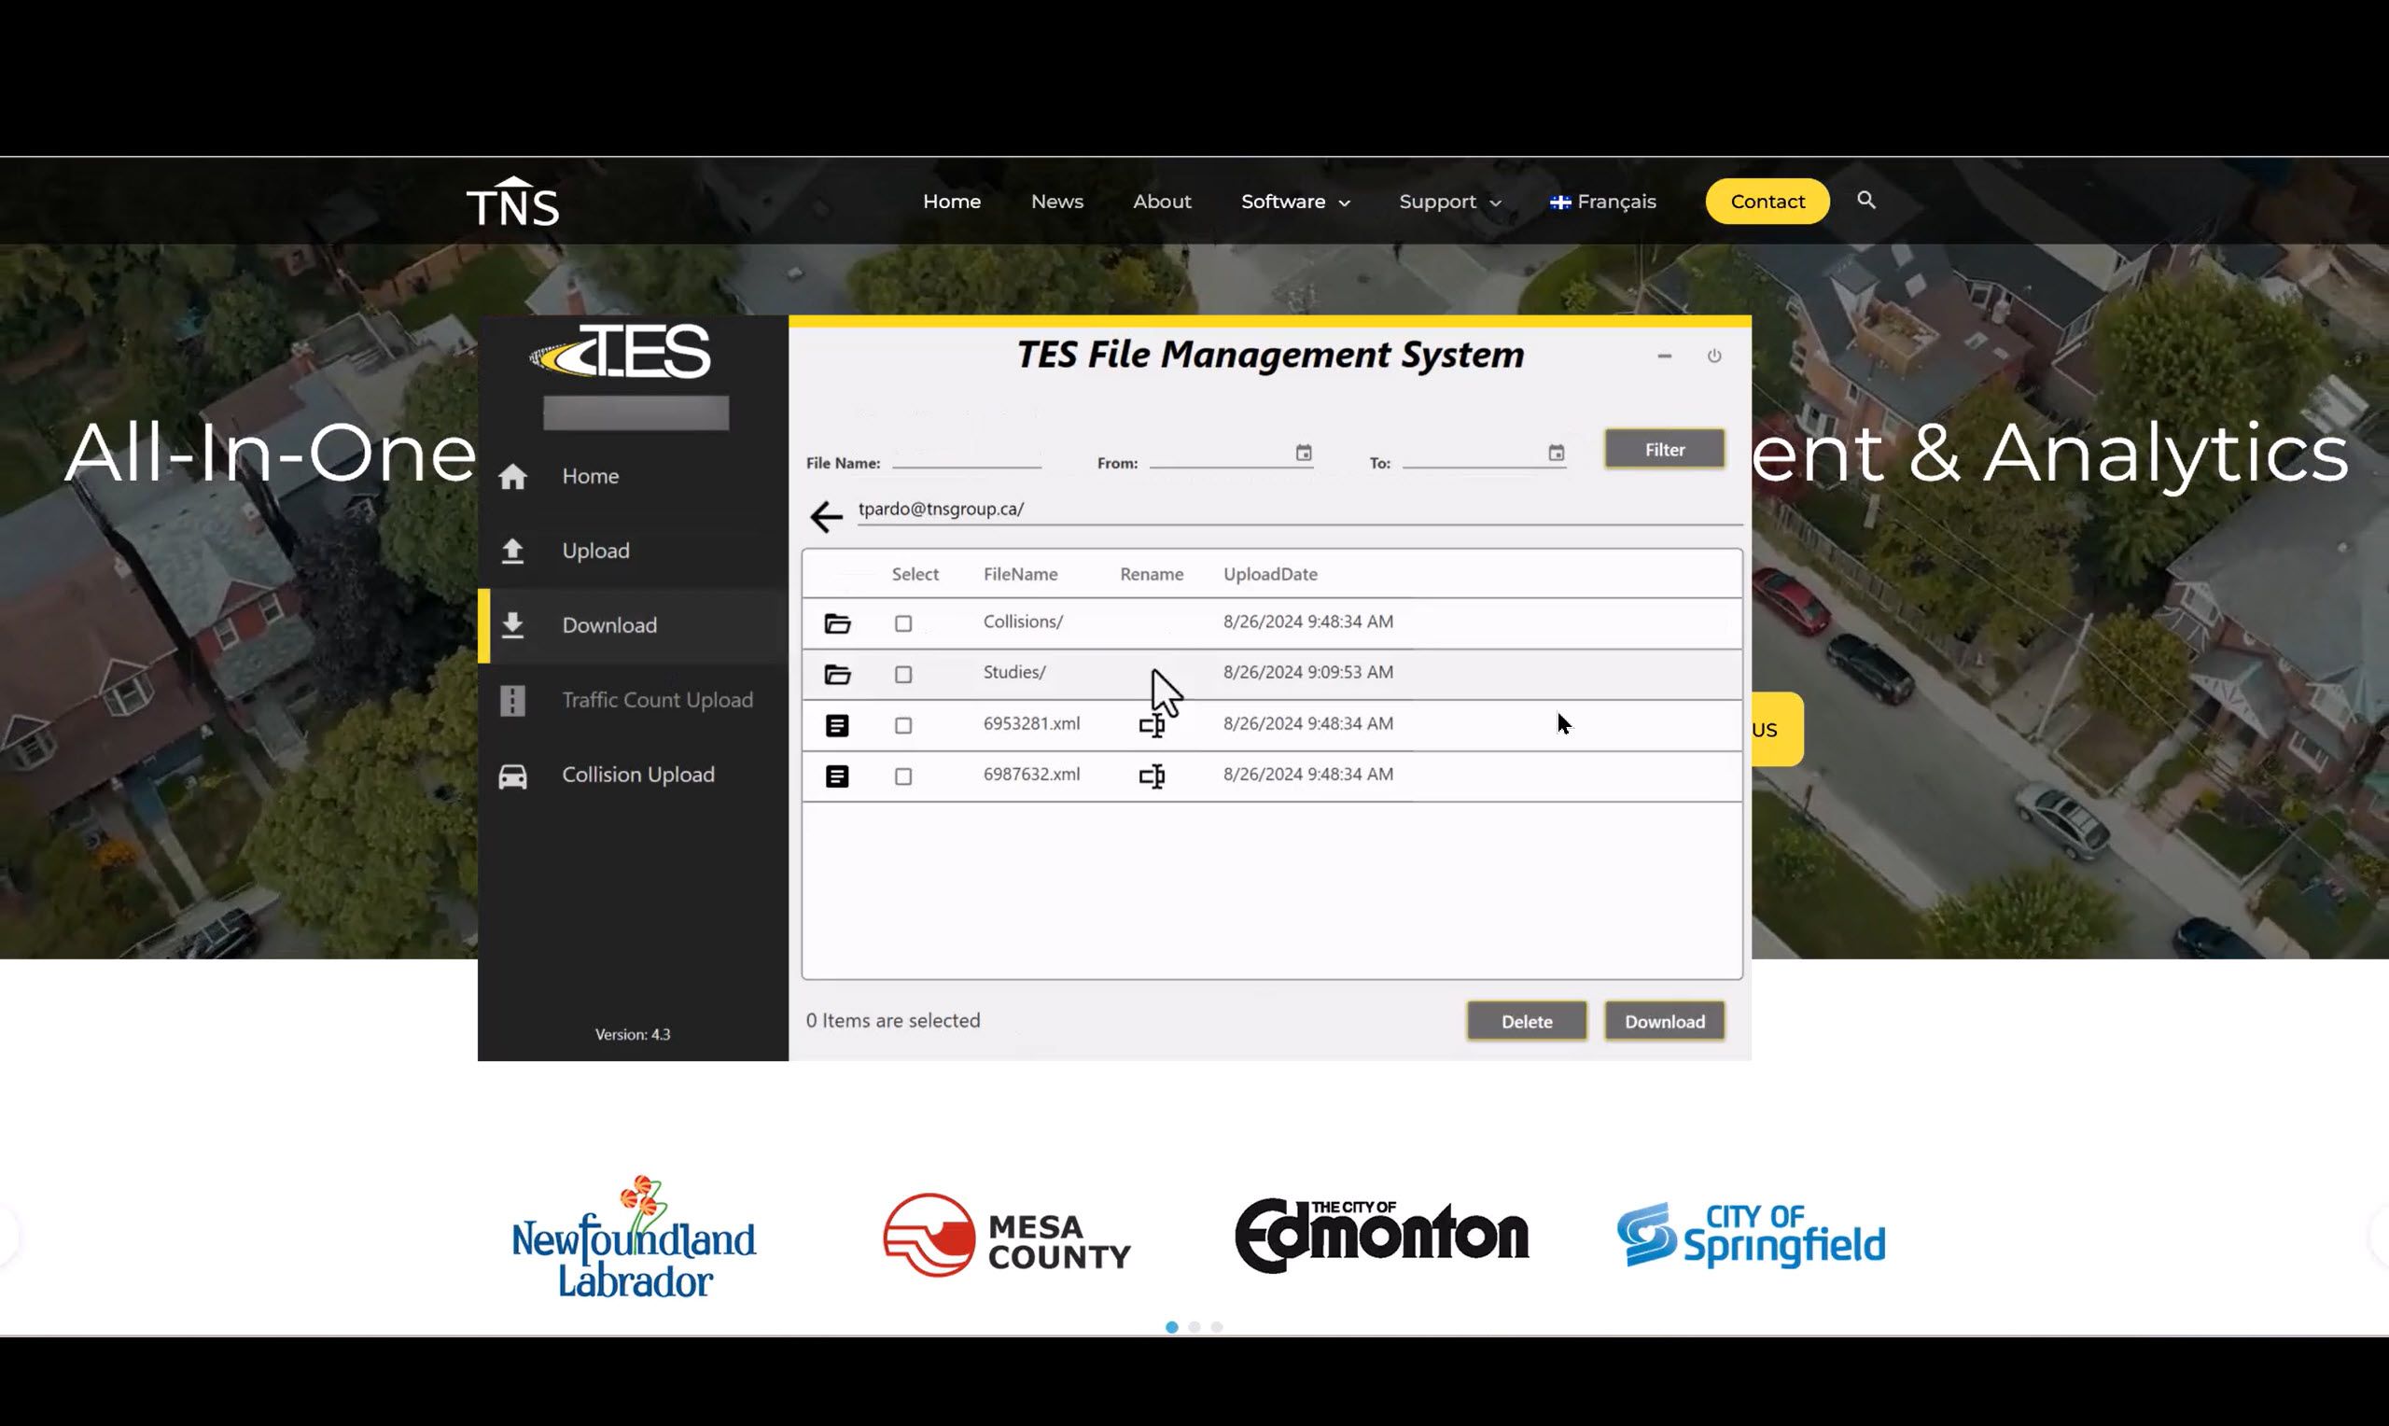Expand the Software dropdown menu

pos(1295,202)
